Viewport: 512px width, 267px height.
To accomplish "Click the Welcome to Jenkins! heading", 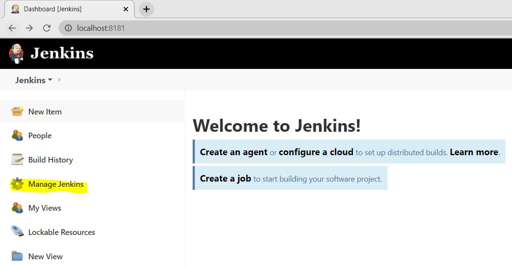I will click(x=277, y=126).
